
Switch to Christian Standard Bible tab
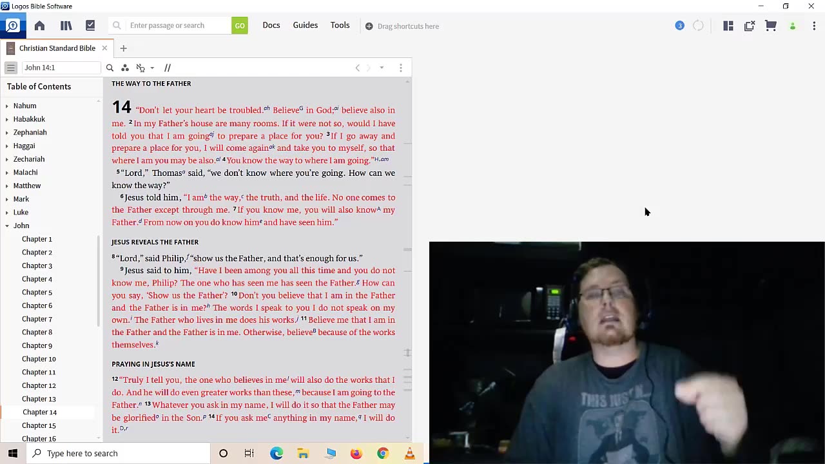pyautogui.click(x=57, y=48)
